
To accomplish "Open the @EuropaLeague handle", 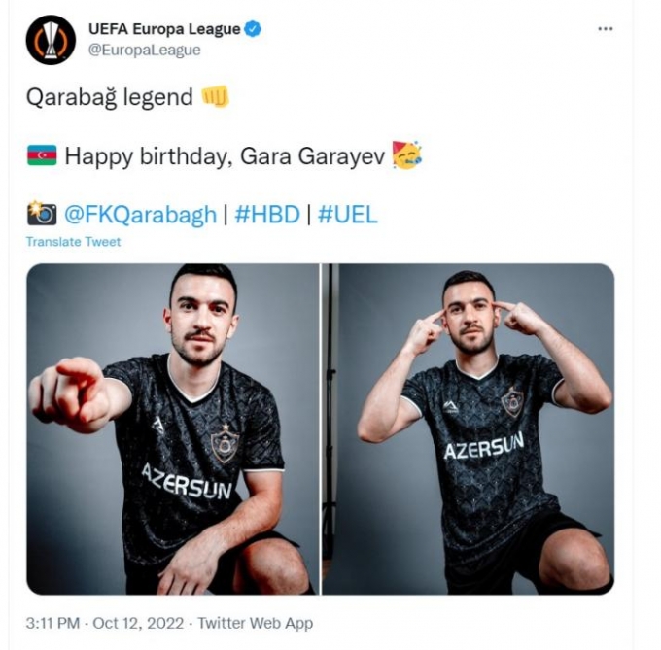I will pos(144,50).
